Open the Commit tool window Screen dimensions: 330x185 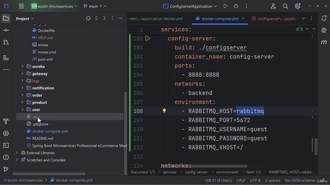6,30
